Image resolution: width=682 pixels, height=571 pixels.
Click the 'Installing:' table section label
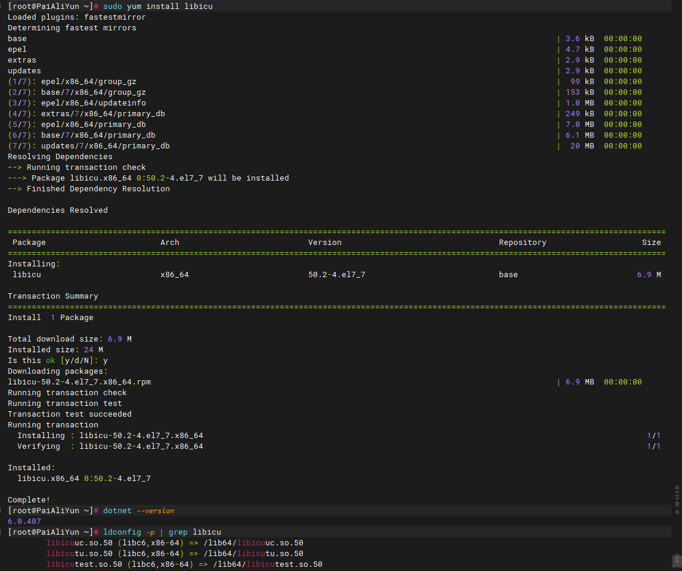[x=34, y=263]
